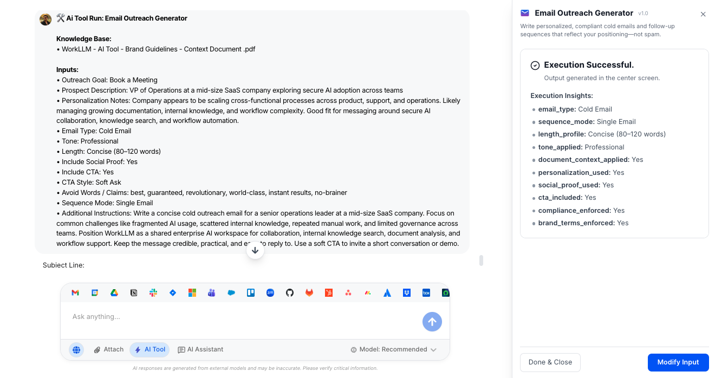Switch to AI Assistant mode

tap(200, 350)
